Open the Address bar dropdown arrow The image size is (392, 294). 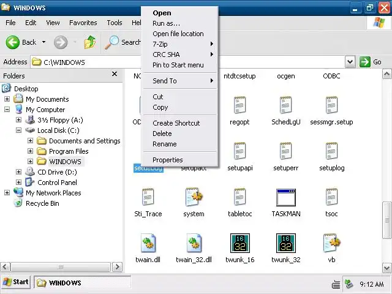tap(350, 62)
